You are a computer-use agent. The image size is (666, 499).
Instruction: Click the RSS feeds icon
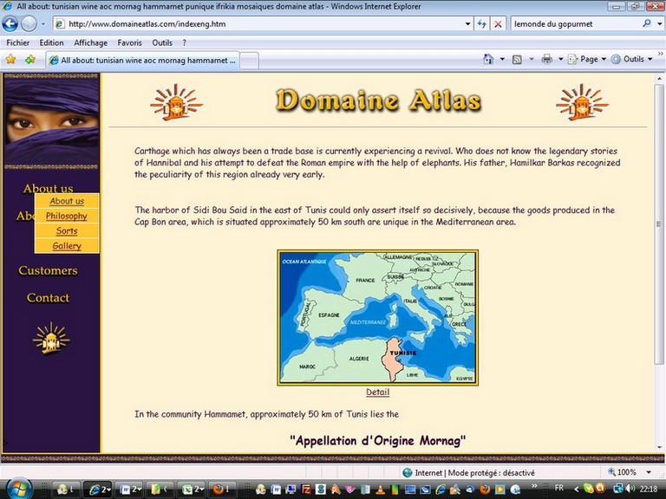point(517,59)
